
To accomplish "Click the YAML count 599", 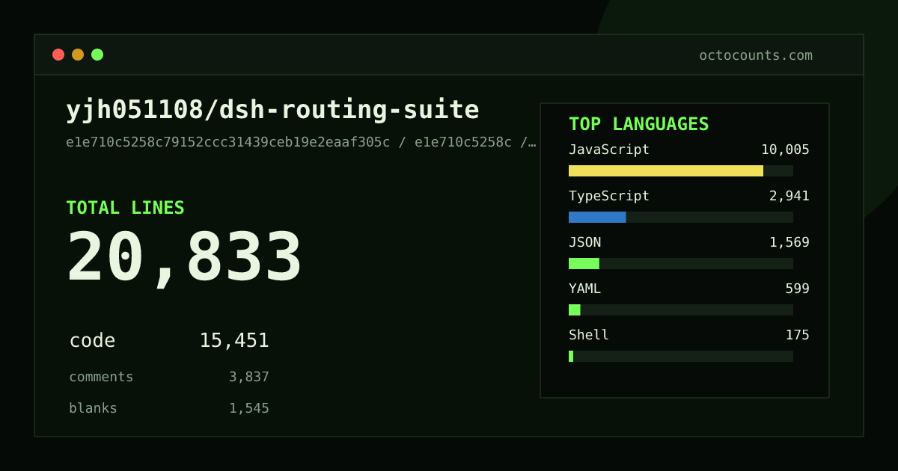I will [x=797, y=289].
